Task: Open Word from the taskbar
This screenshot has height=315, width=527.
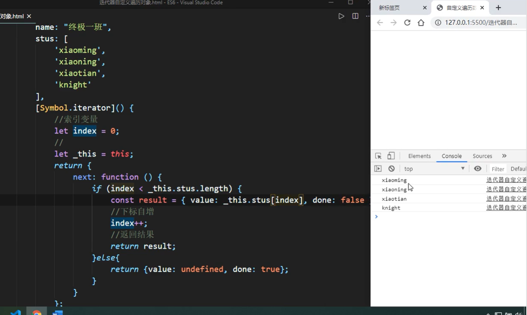Action: [x=57, y=313]
